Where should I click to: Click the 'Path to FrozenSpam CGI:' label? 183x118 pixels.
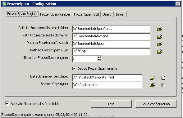tap(49, 50)
